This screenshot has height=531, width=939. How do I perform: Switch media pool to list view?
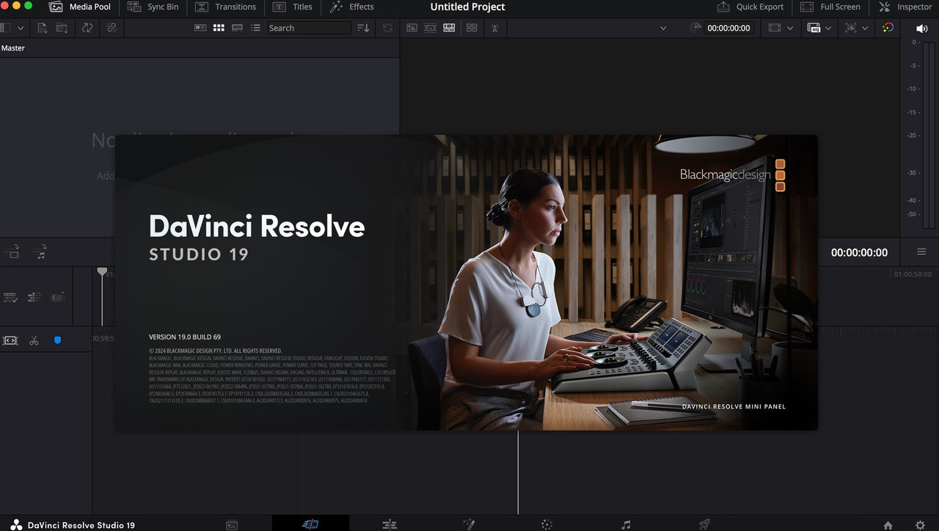coord(255,28)
